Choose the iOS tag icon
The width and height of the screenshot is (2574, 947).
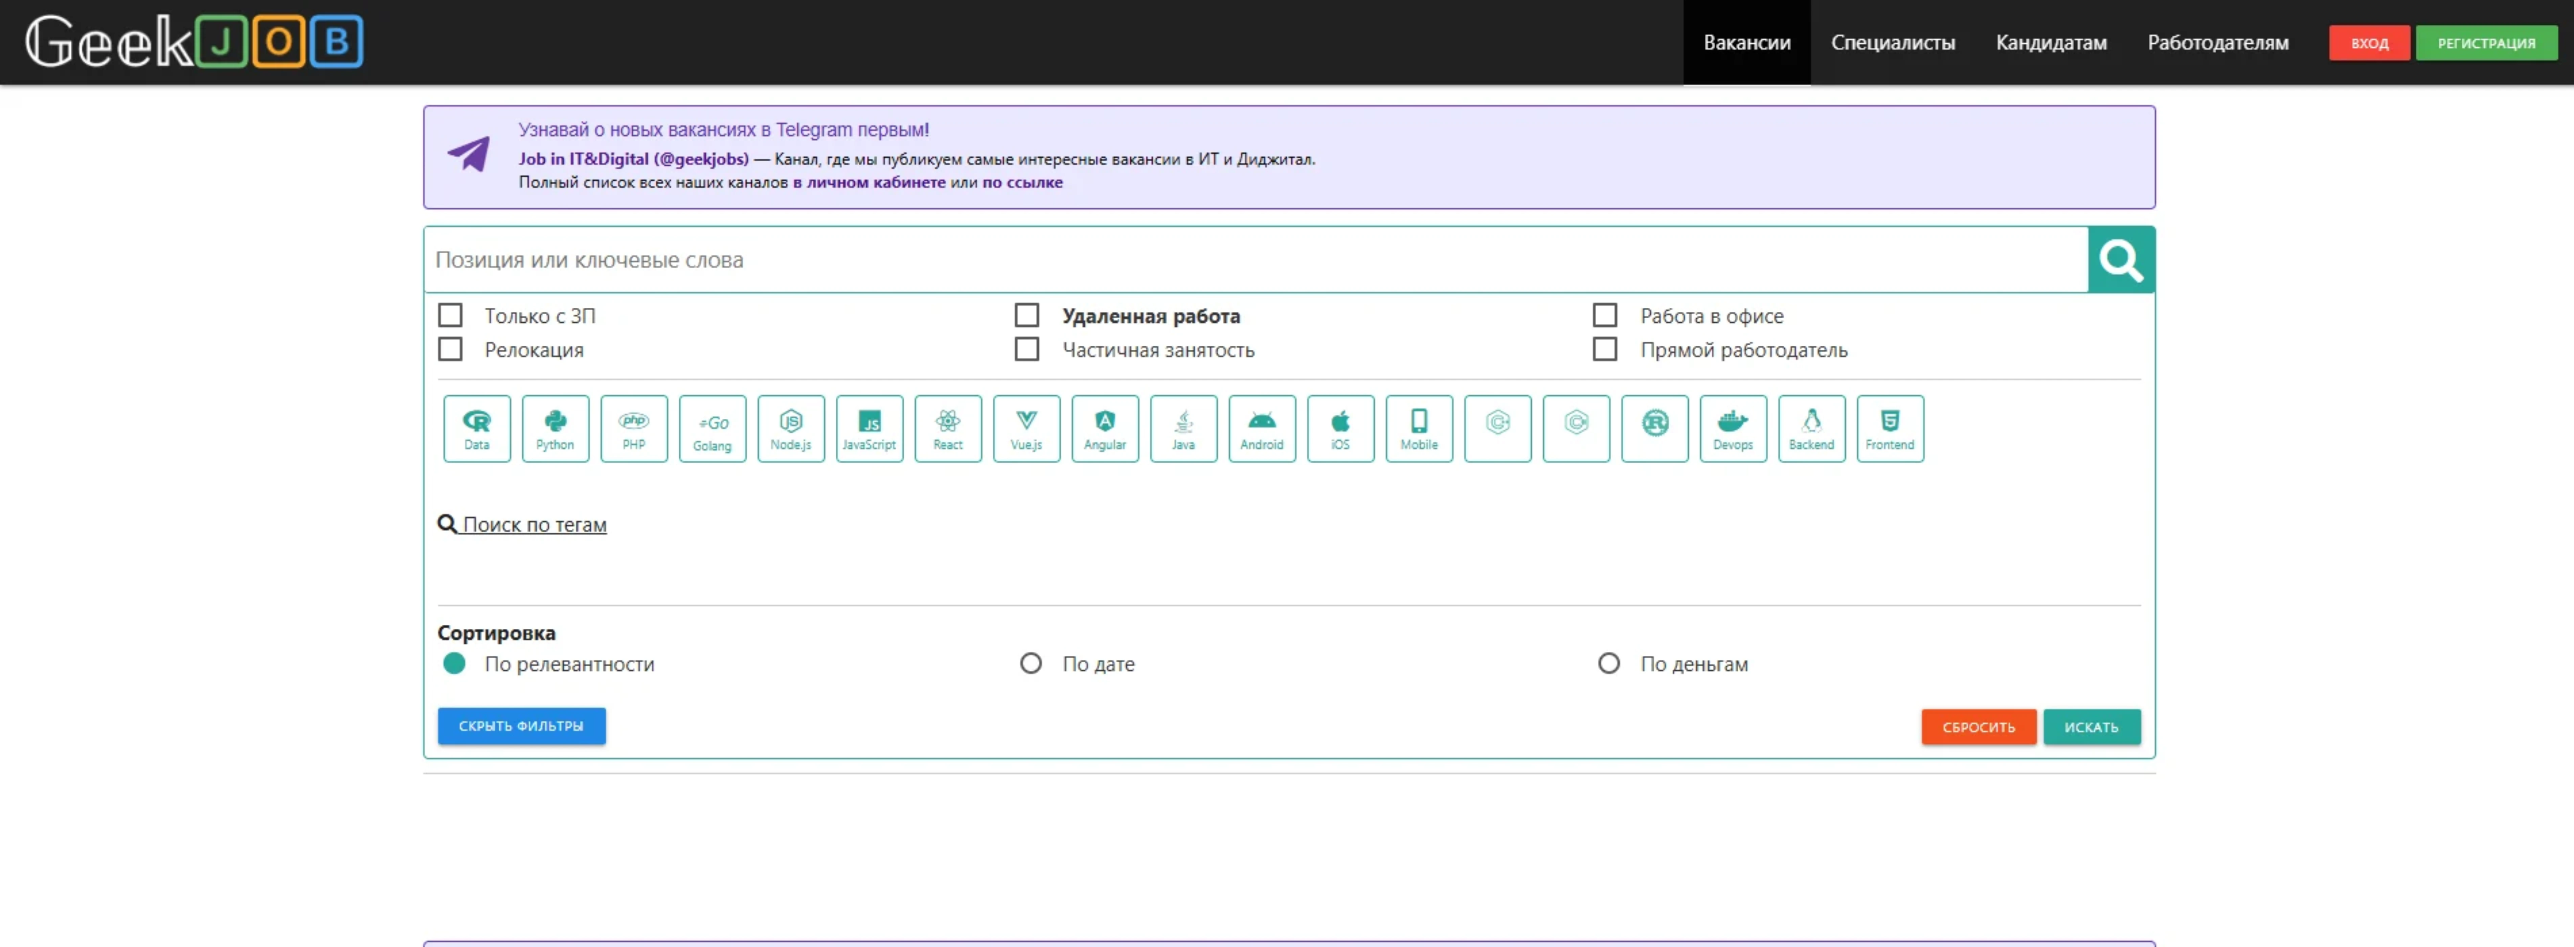1341,429
